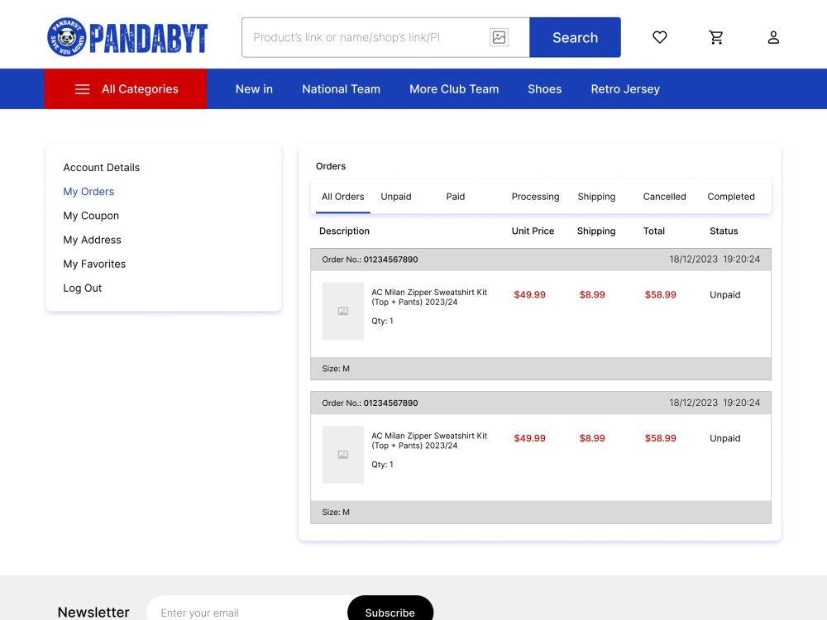Click the Shipping column header
The height and width of the screenshot is (620, 827).
596,231
